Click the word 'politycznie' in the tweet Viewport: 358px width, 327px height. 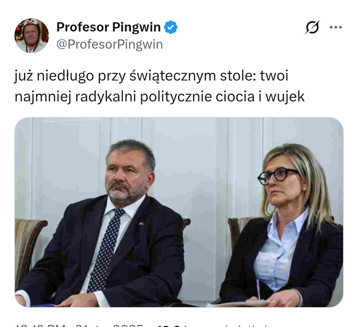(x=176, y=97)
